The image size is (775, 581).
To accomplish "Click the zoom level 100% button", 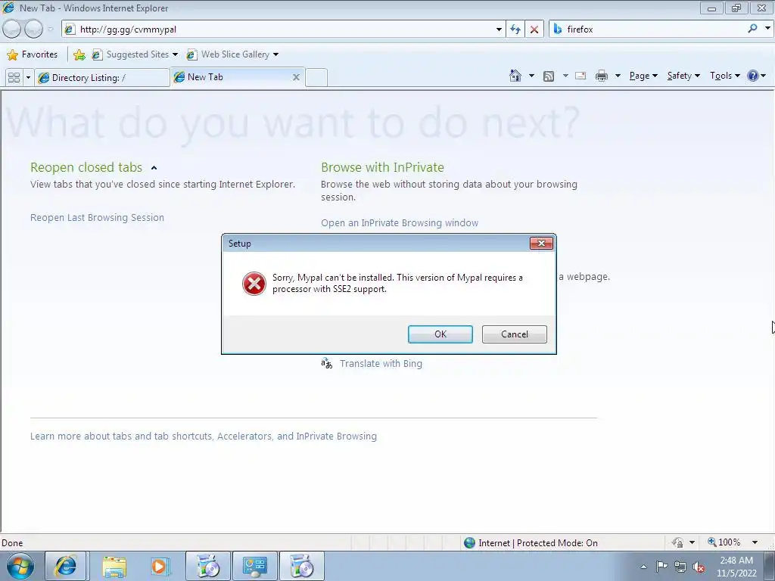I will click(x=724, y=542).
